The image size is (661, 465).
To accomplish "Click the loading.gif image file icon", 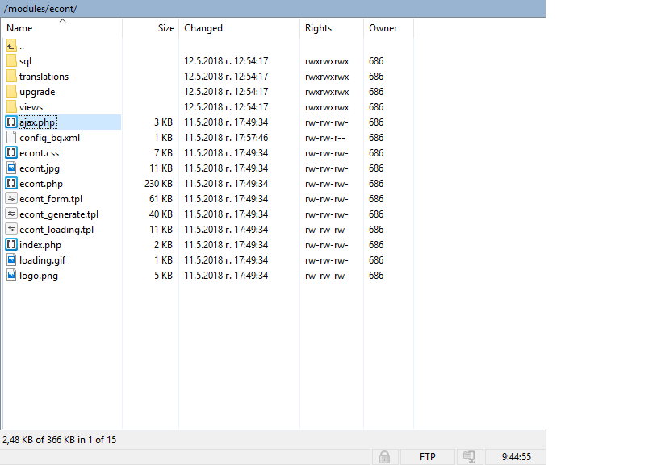I will (x=11, y=260).
